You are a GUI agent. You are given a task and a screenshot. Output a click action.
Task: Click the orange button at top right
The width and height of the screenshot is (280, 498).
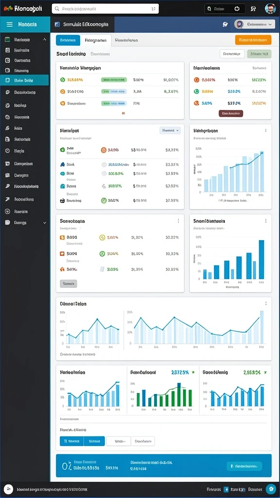[x=253, y=40]
